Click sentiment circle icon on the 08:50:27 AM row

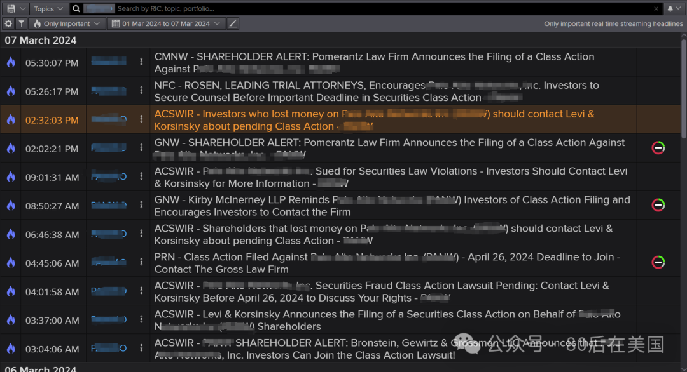pyautogui.click(x=658, y=205)
